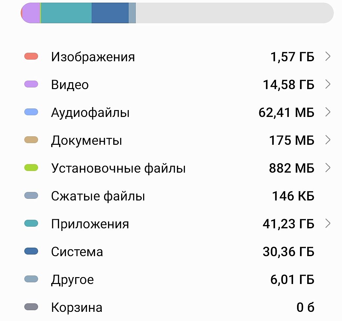
Task: Click the teal Приложения color pill
Action: [31, 224]
